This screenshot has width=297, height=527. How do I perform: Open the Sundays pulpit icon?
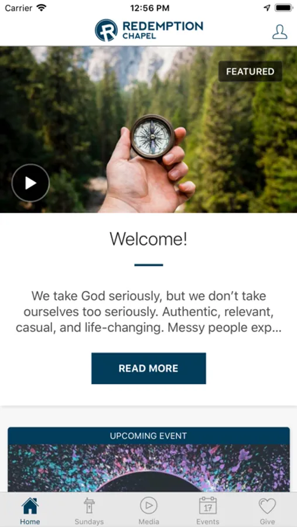pyautogui.click(x=89, y=506)
